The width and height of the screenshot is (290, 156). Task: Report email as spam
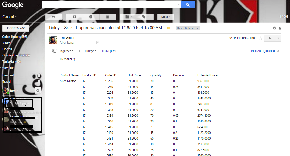point(91,17)
